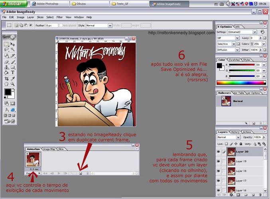270x199 pixels.
Task: Click the Red channel color slider
Action: click(x=242, y=65)
